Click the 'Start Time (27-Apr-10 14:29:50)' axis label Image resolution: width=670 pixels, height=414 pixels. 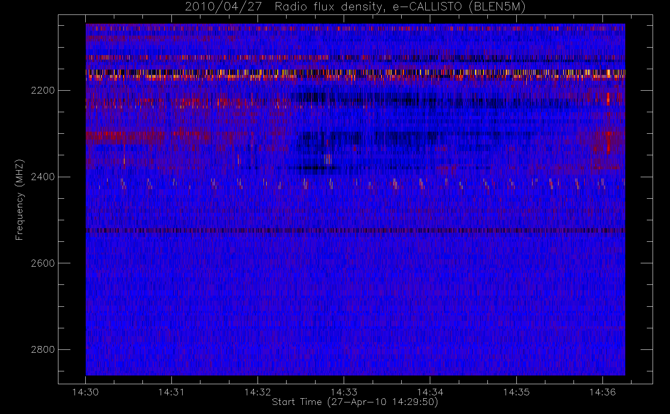click(x=355, y=402)
